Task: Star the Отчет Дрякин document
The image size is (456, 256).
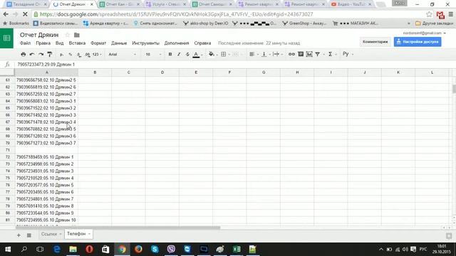Action: click(68, 35)
